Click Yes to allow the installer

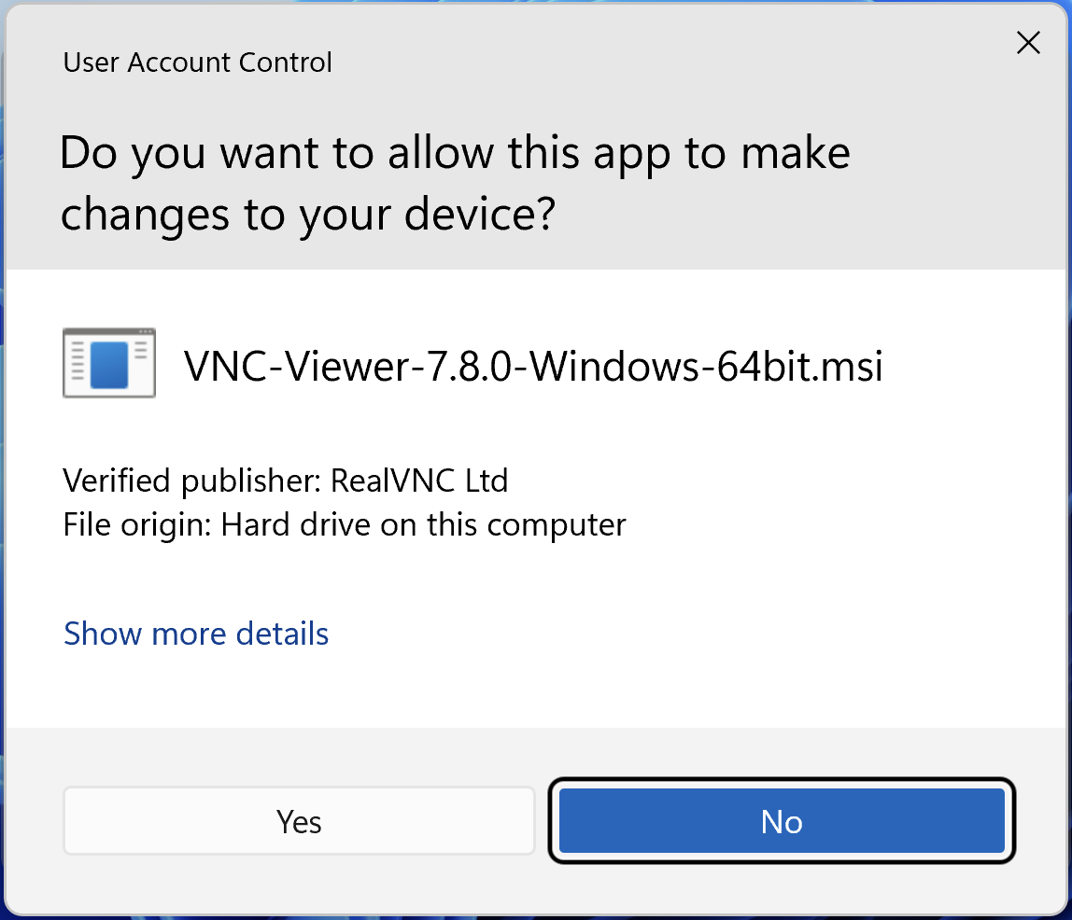(x=299, y=821)
